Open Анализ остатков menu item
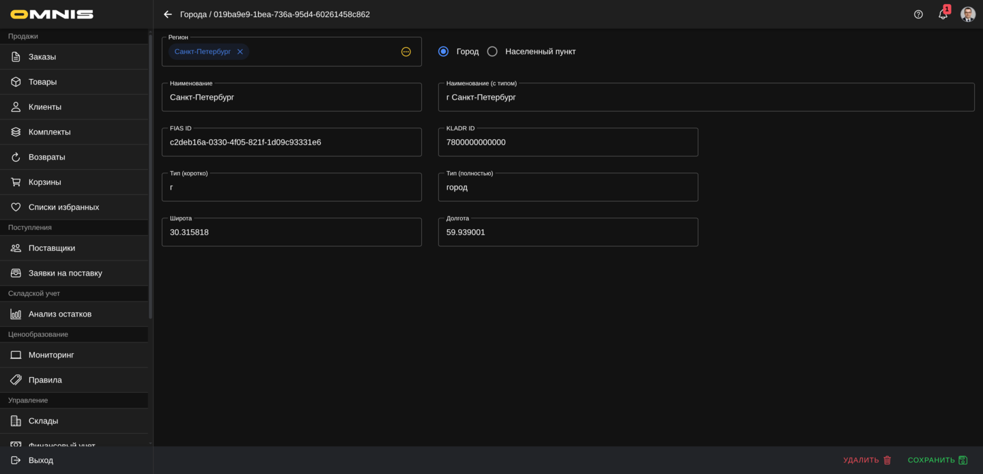The height and width of the screenshot is (474, 983). [x=60, y=314]
